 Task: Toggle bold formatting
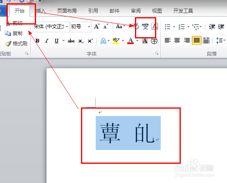[x=38, y=41]
